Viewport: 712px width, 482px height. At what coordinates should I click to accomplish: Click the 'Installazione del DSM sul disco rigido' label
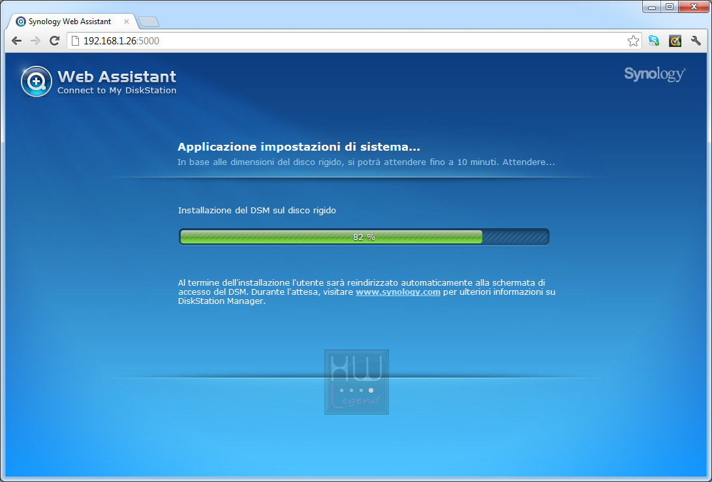(x=257, y=211)
